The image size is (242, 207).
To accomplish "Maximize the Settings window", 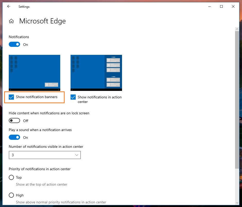I will (x=221, y=6).
